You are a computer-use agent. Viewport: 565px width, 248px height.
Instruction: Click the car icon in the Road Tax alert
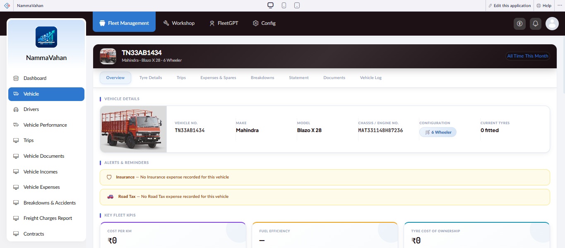(x=110, y=197)
